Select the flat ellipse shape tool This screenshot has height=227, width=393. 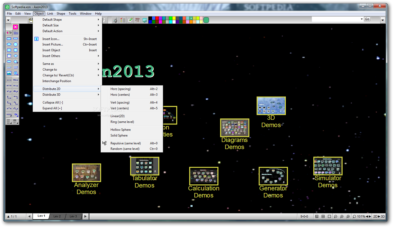pyautogui.click(x=9, y=44)
